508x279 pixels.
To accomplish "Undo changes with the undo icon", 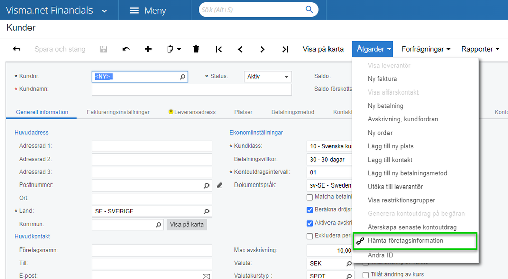I will click(x=126, y=49).
